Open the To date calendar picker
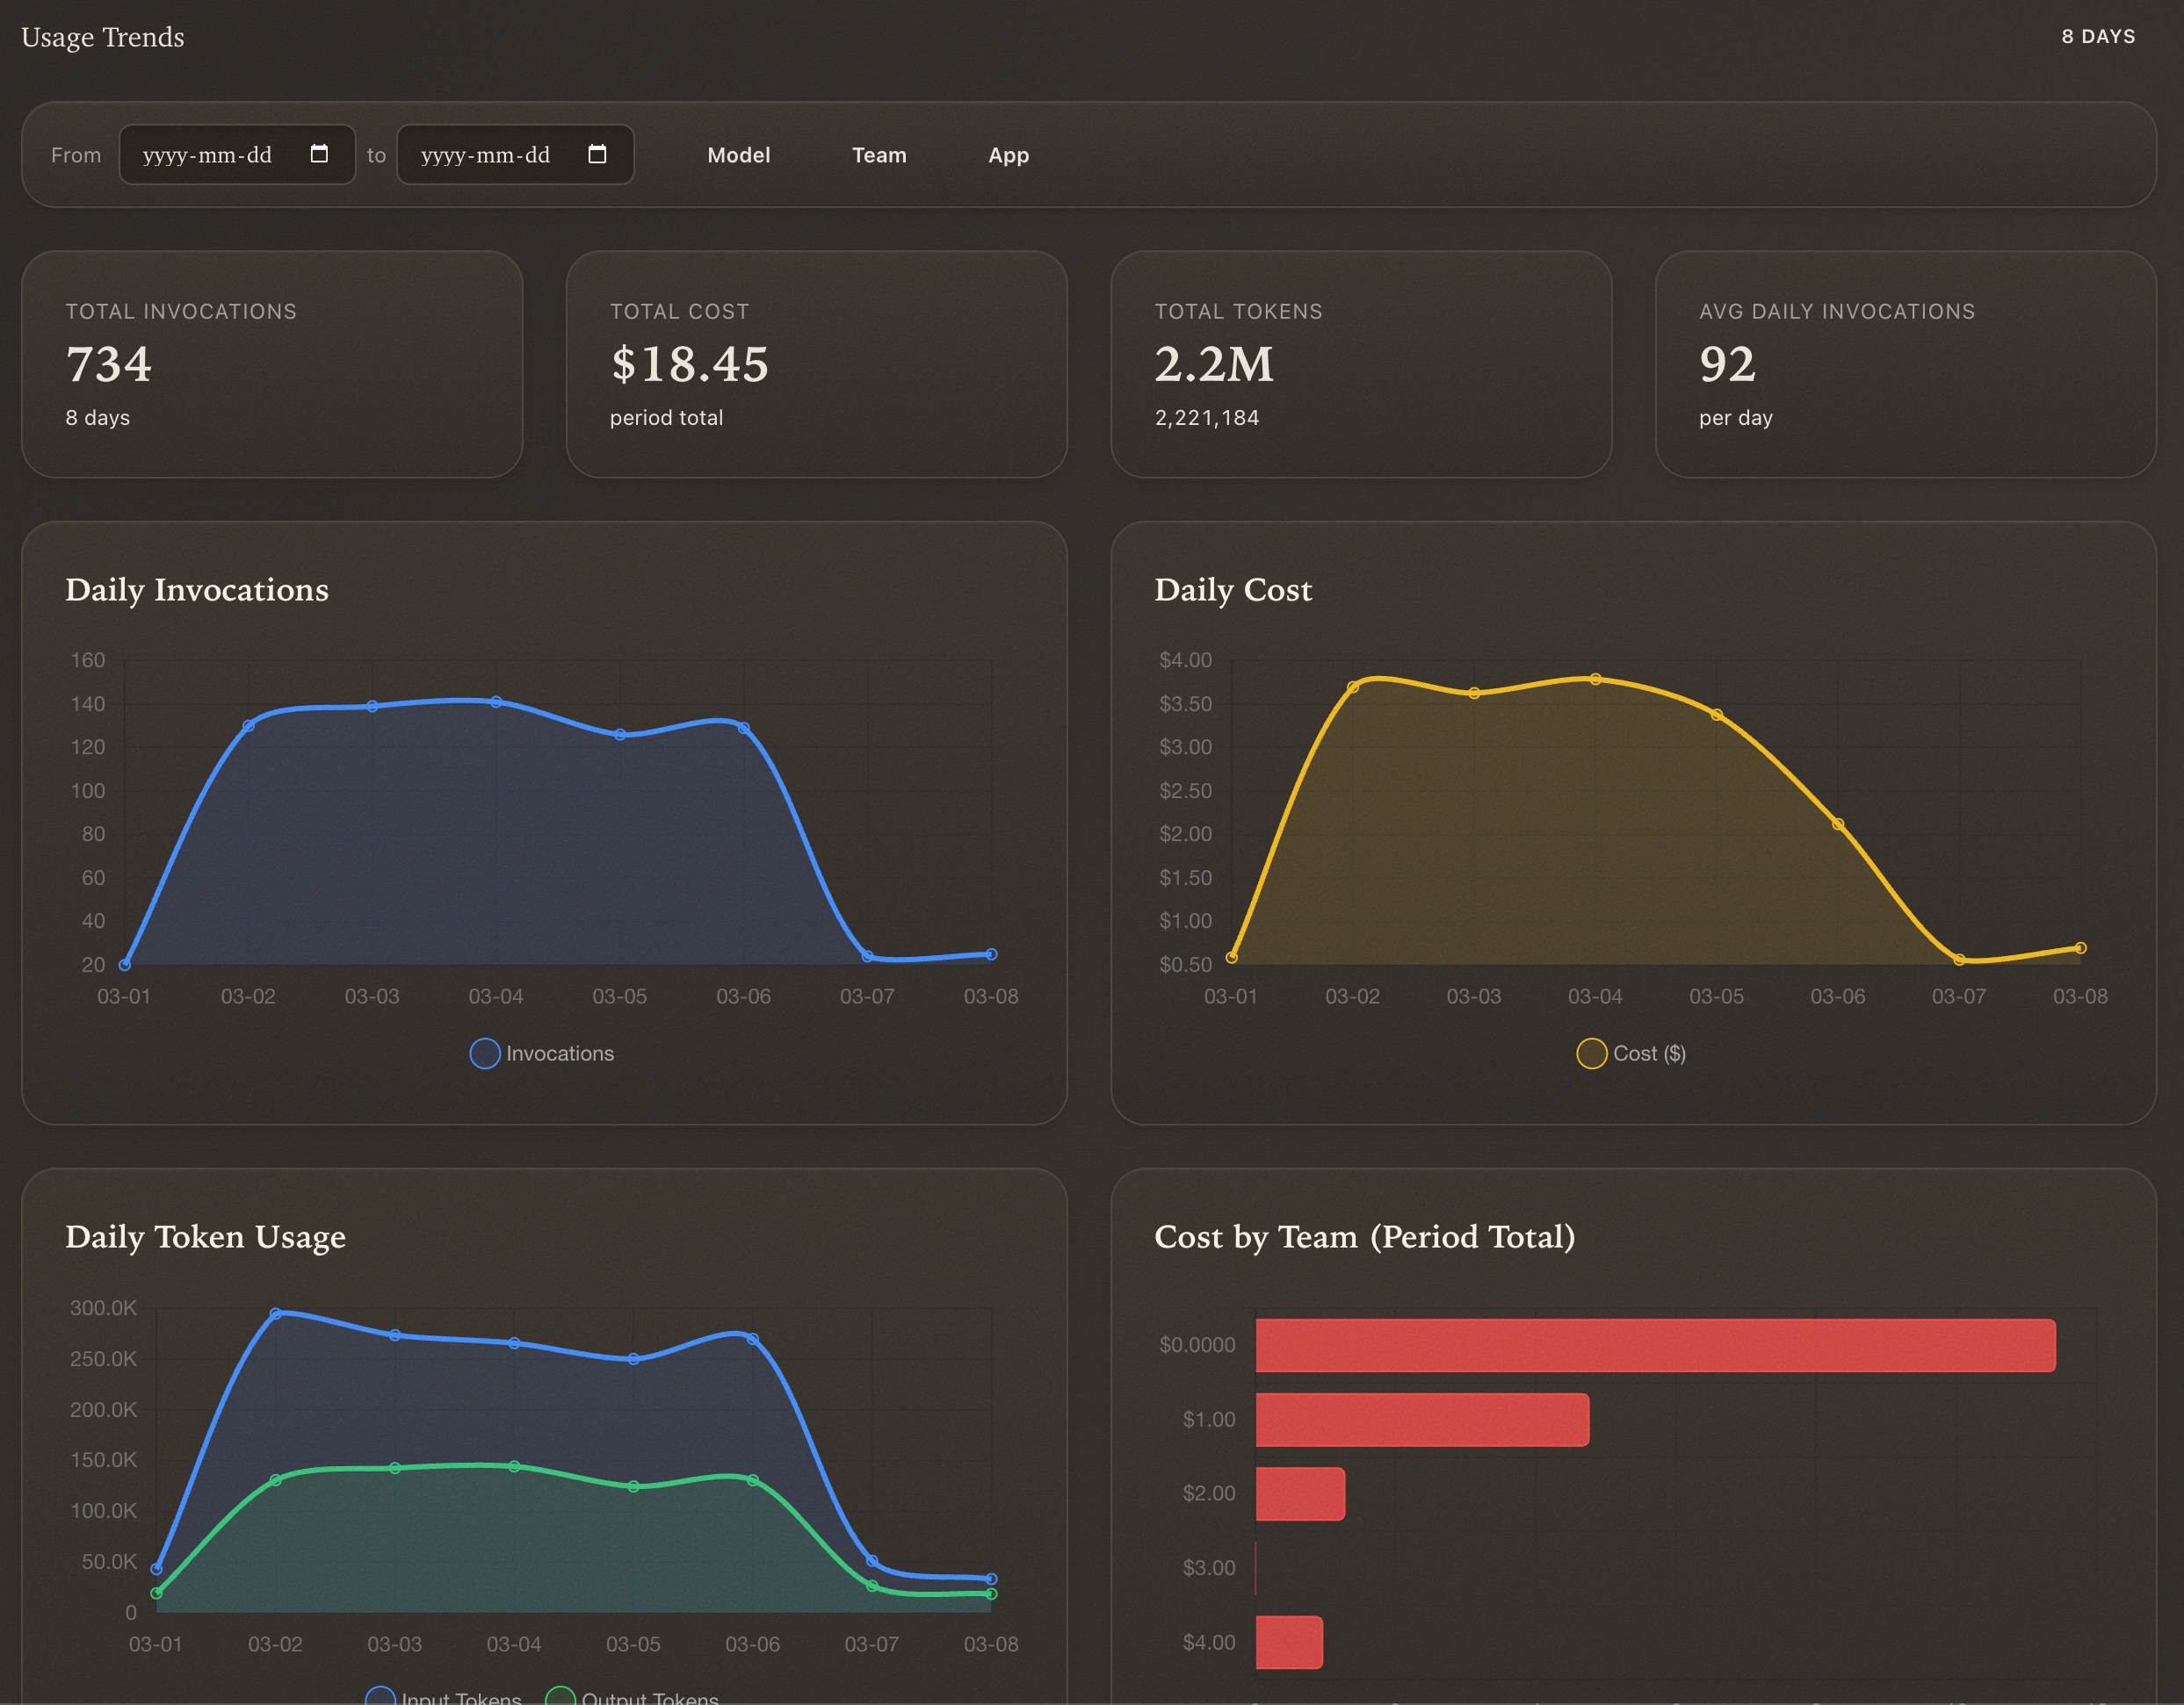The height and width of the screenshot is (1705, 2184). pyautogui.click(x=597, y=155)
